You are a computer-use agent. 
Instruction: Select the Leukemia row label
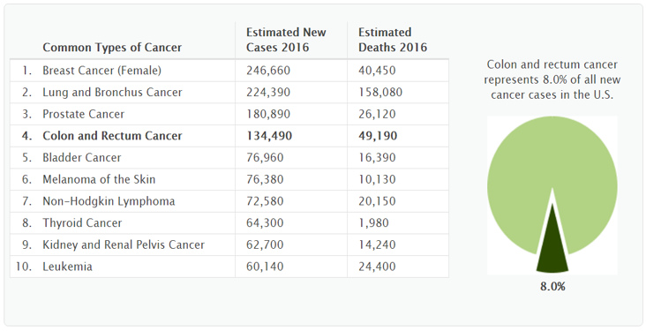point(67,267)
